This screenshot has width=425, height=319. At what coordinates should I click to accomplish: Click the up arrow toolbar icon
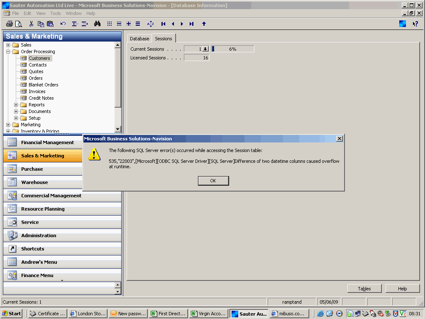tap(204, 24)
